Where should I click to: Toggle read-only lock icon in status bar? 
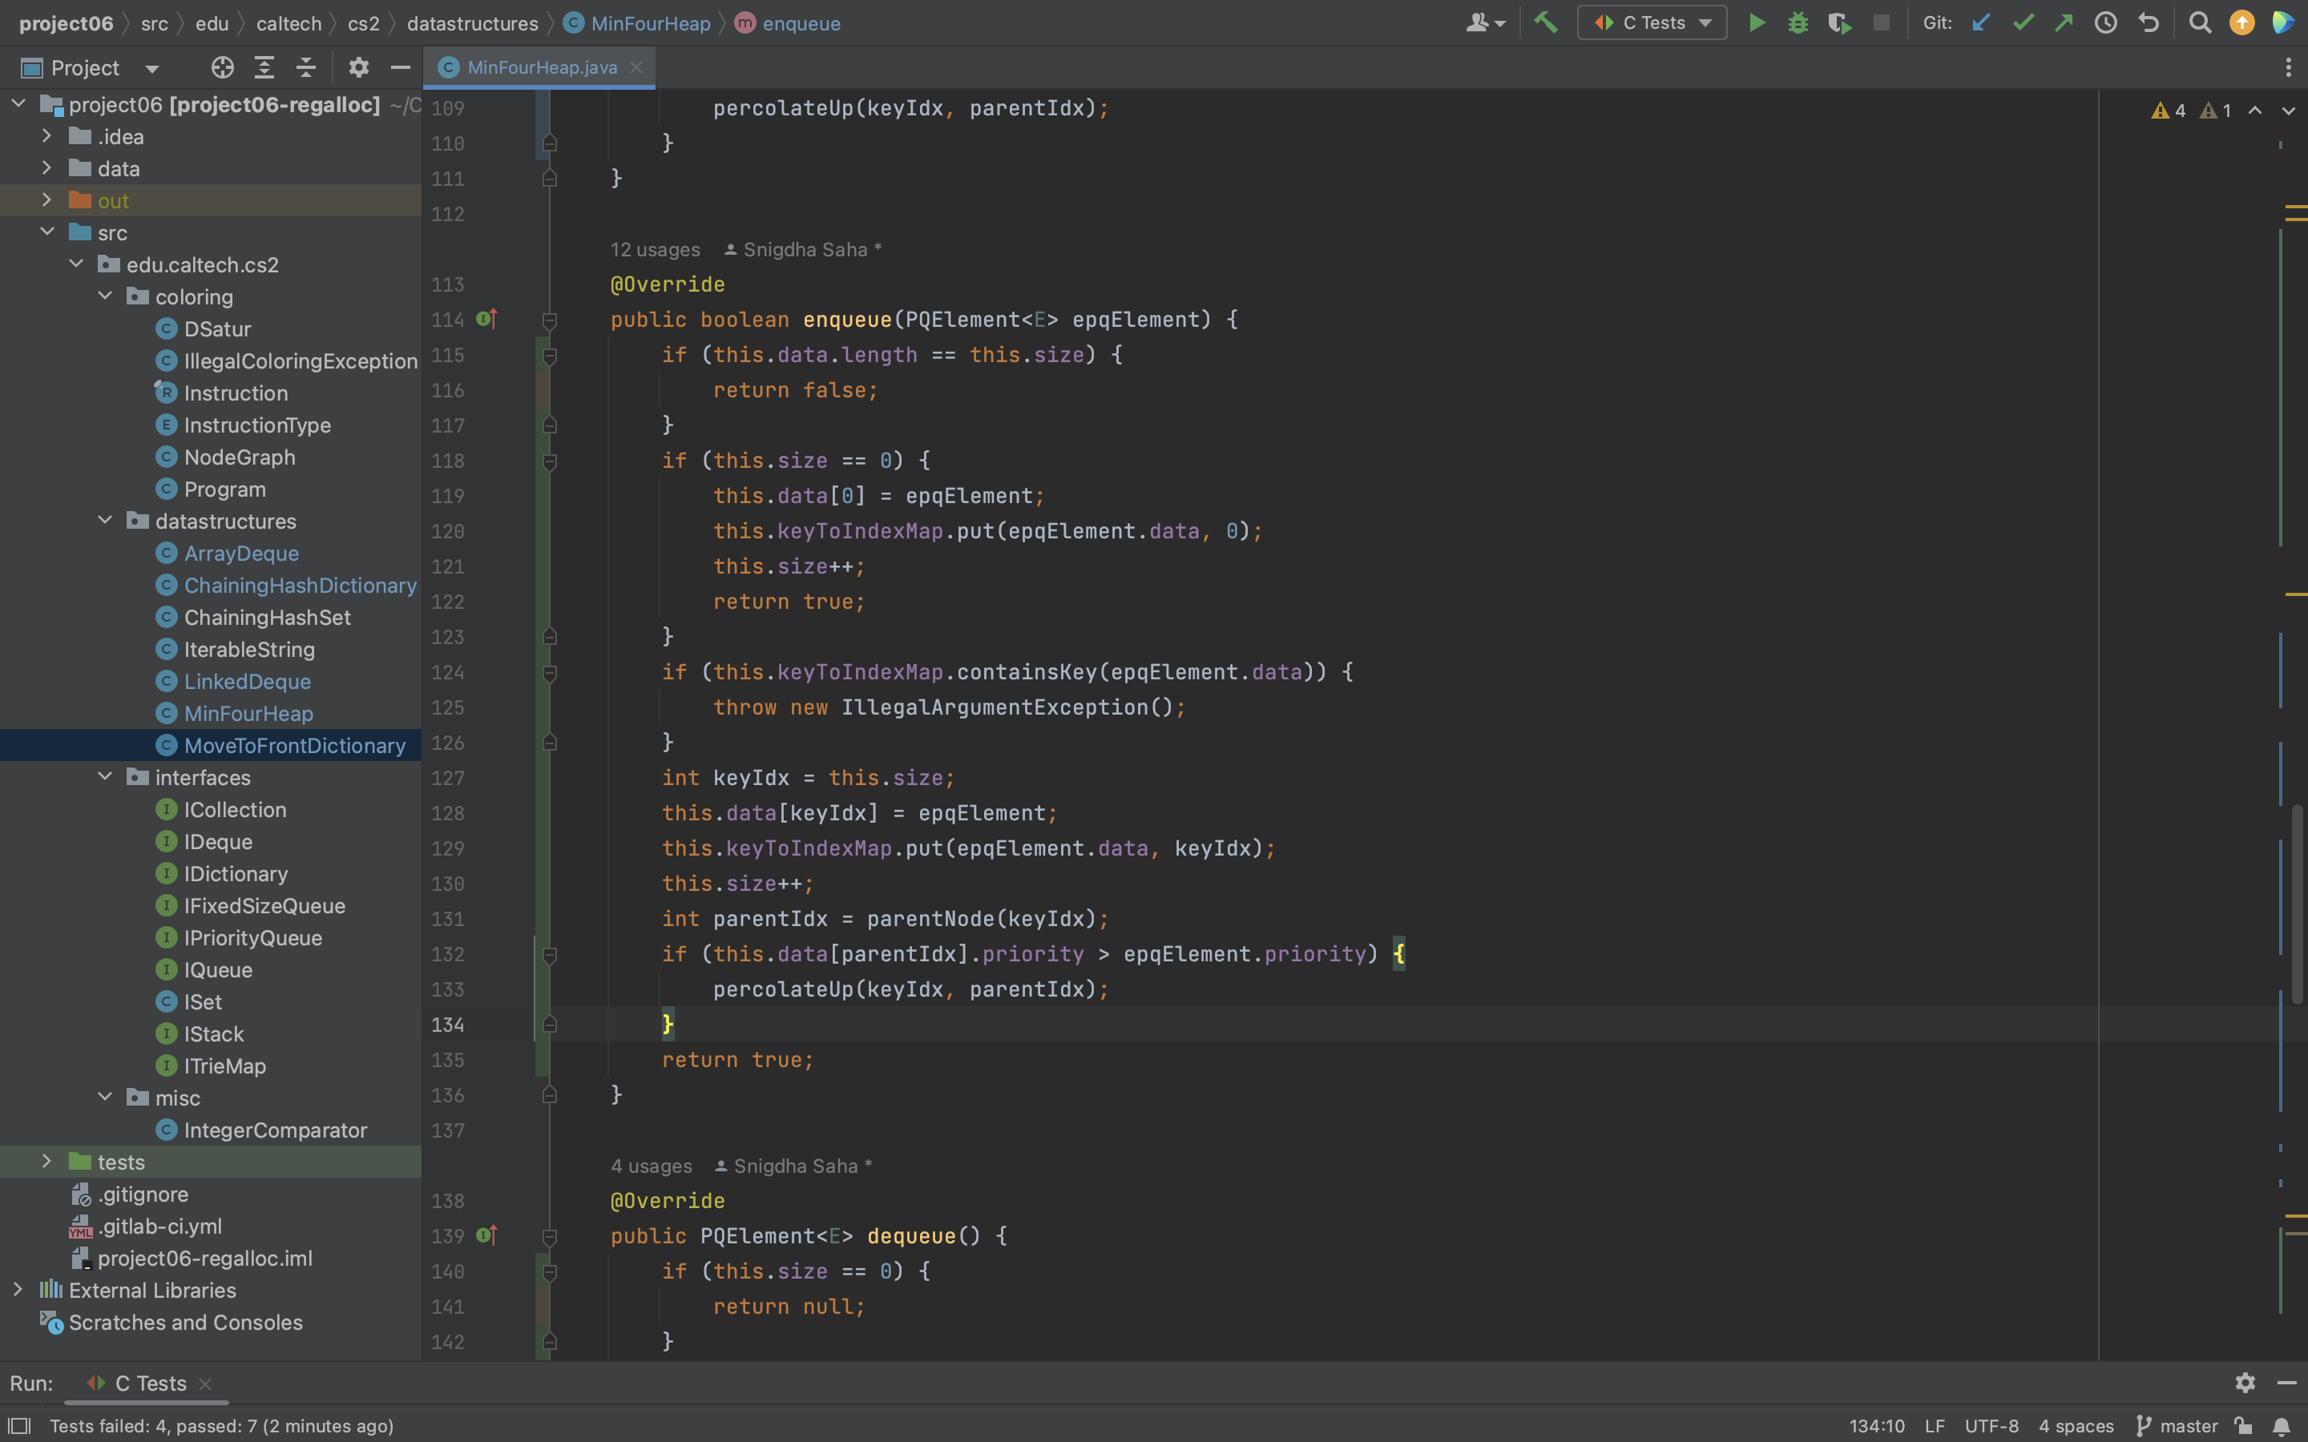tap(2243, 1426)
